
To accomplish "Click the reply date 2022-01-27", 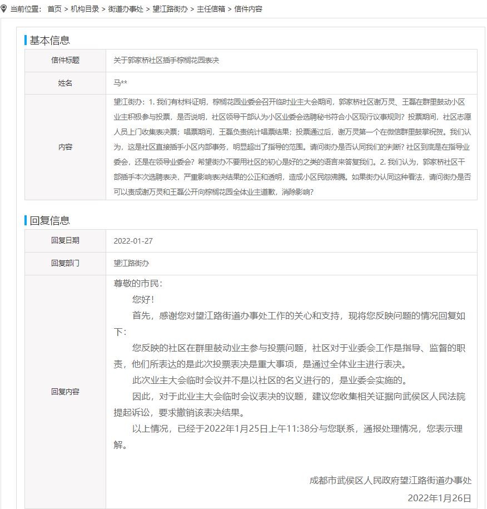I will point(133,241).
